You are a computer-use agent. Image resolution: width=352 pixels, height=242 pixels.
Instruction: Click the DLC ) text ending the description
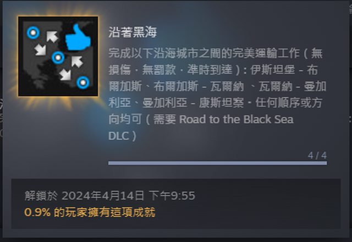(x=122, y=136)
